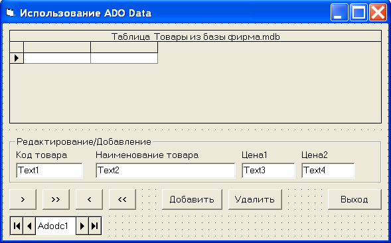Viewport: 391px width, 243px height.
Task: Click the Цена2 label
Action: pyautogui.click(x=315, y=155)
